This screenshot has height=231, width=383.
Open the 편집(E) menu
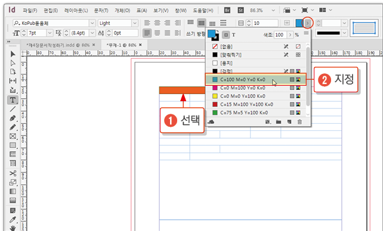pos(51,11)
